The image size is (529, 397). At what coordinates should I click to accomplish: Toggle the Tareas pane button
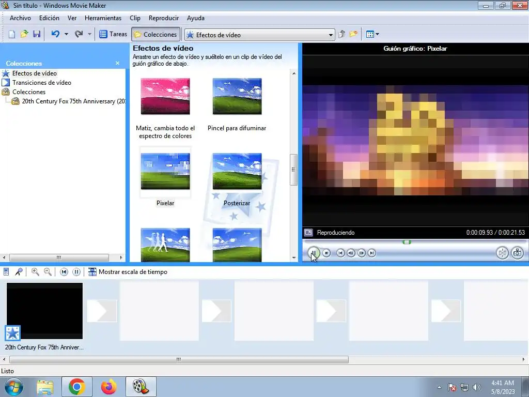click(x=113, y=34)
